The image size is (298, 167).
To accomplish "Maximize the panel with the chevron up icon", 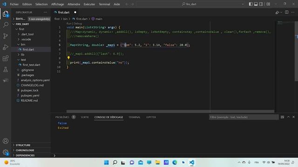I will click(288, 117).
